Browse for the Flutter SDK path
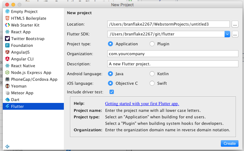Screen dimensions: 244x151 235,34
